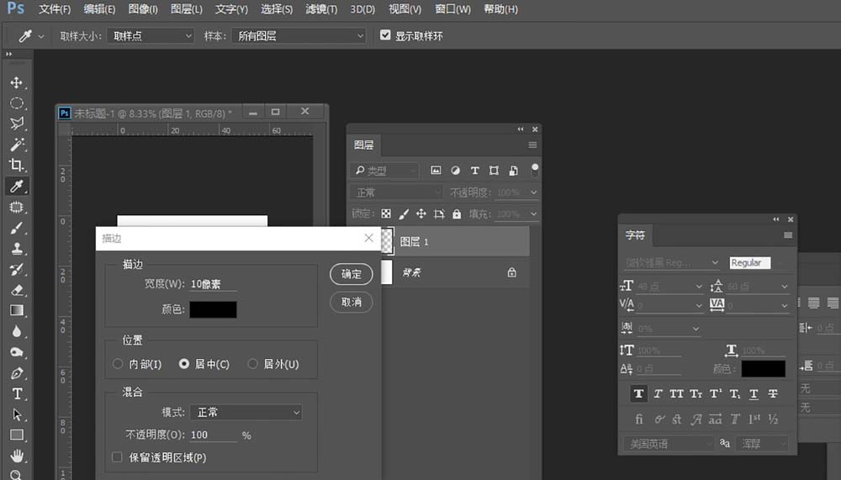Open 样本 所有图层 dropdown
Viewport: 841px width, 480px height.
coord(299,36)
